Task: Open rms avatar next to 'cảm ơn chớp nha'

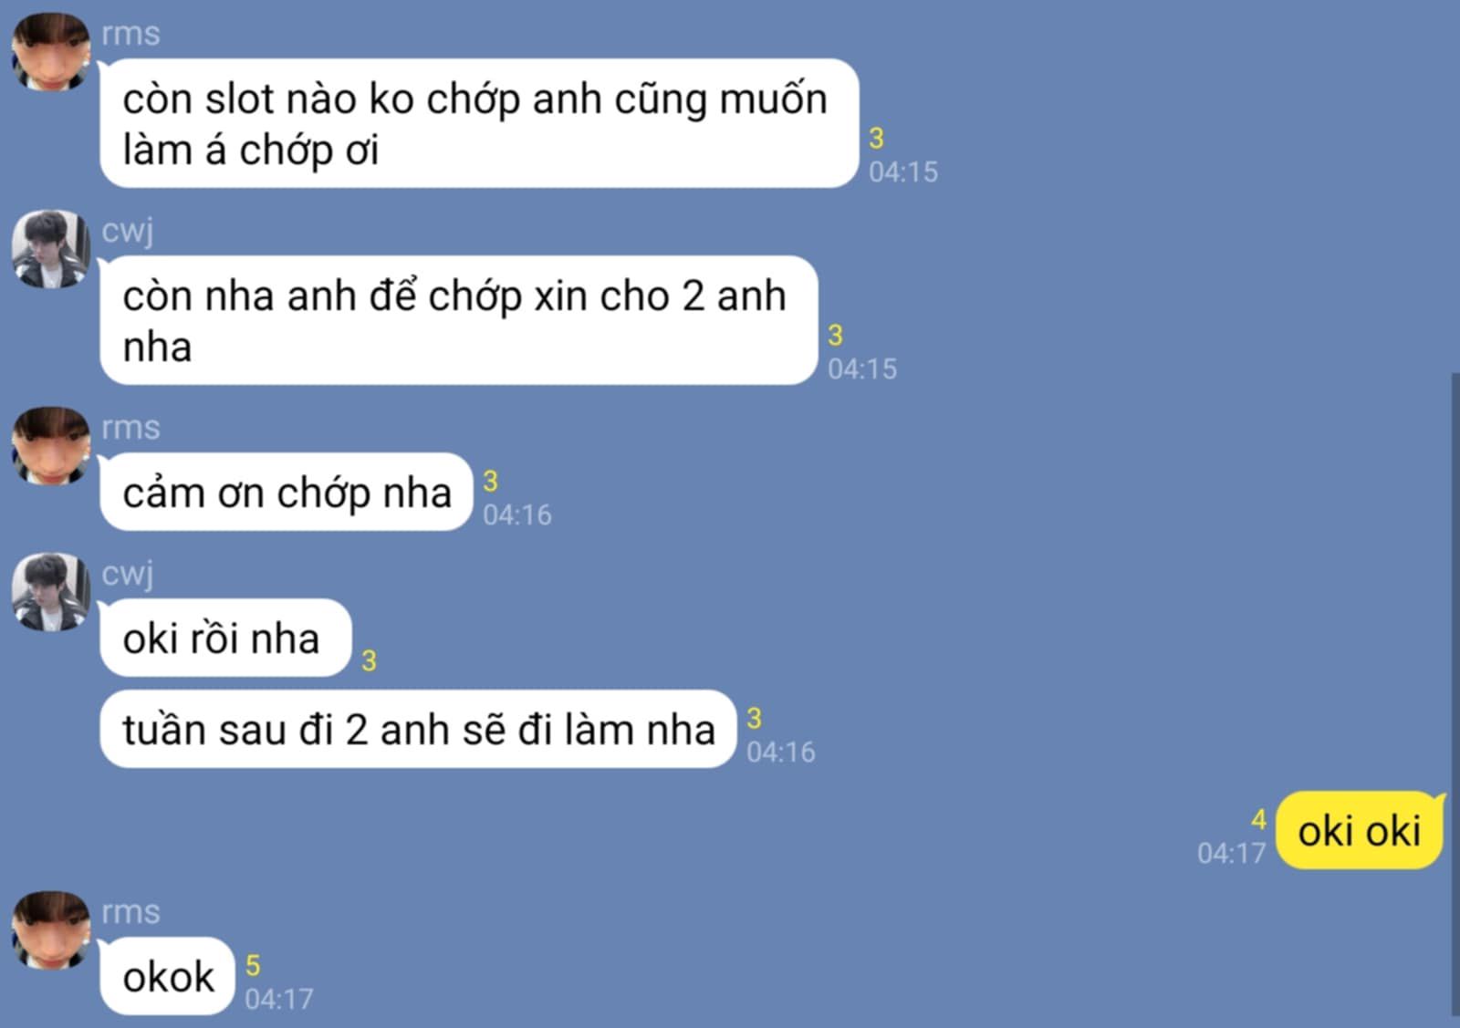Action: (51, 446)
